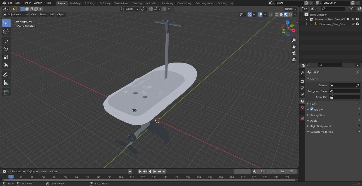
Task: Expand the Rigid Body World panel
Action: pos(320,126)
